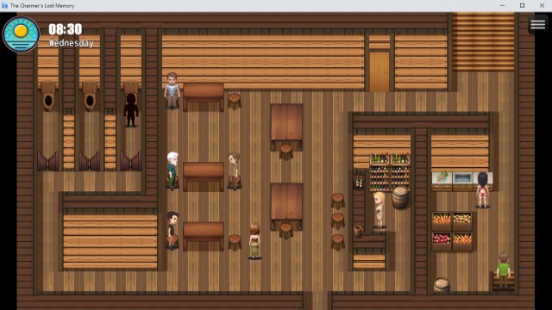552x310 pixels.
Task: Click the stool beside the top-left table
Action: click(x=234, y=101)
